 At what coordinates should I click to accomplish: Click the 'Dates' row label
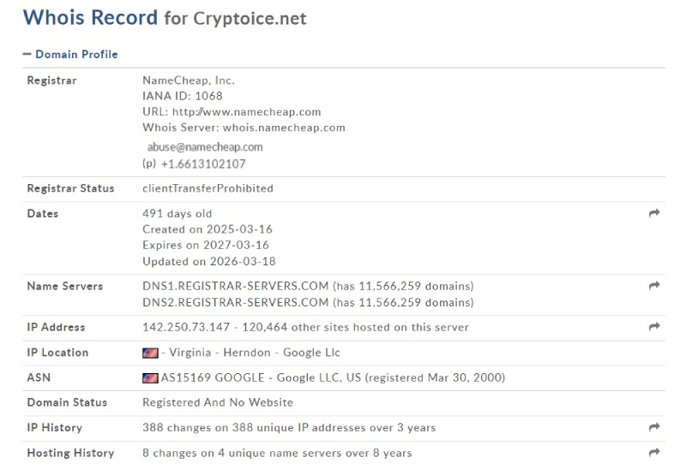click(42, 214)
